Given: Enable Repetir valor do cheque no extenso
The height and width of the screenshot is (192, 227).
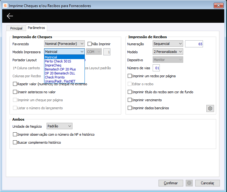Looking at the screenshot, I should point(15,84).
